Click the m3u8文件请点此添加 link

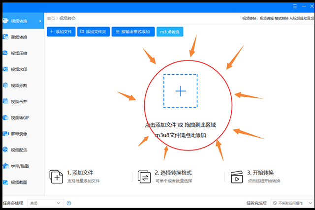tap(181, 135)
